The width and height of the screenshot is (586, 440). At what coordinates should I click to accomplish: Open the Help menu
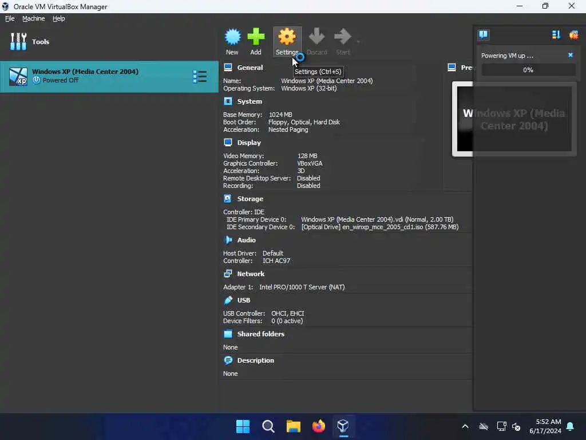click(59, 18)
